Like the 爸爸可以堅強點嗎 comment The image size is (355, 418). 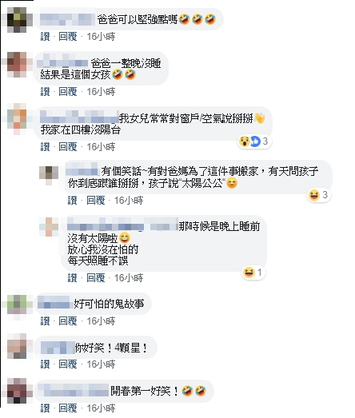[45, 37]
